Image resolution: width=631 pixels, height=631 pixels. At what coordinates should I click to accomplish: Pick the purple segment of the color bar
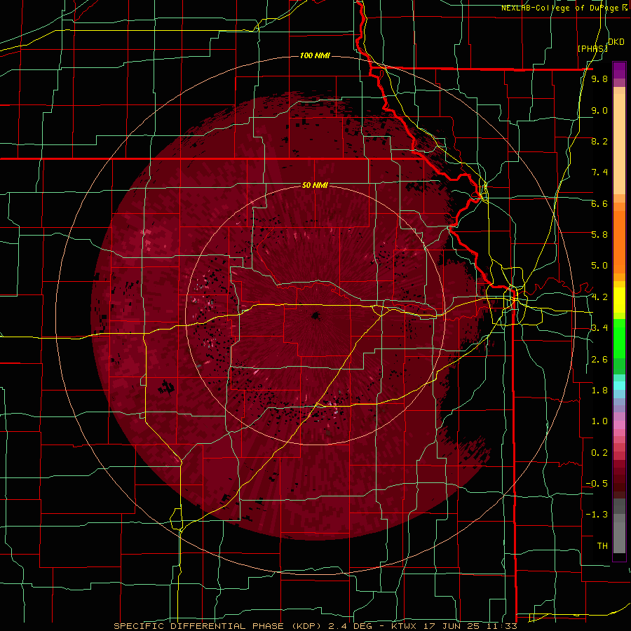(x=619, y=70)
